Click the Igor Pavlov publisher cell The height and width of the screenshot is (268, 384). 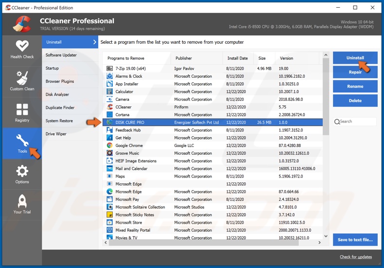tap(184, 69)
